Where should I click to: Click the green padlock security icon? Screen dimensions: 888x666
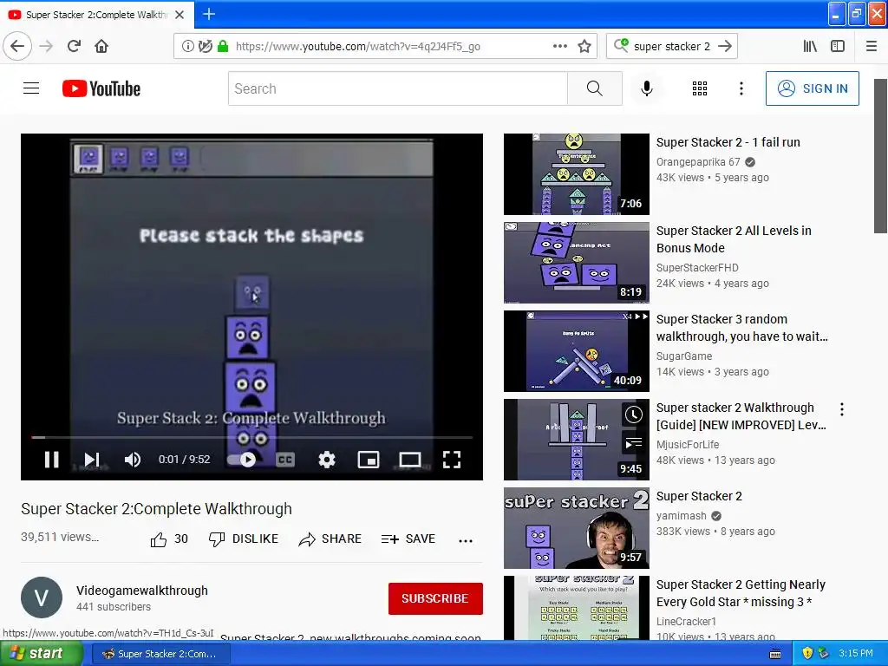[x=223, y=47]
